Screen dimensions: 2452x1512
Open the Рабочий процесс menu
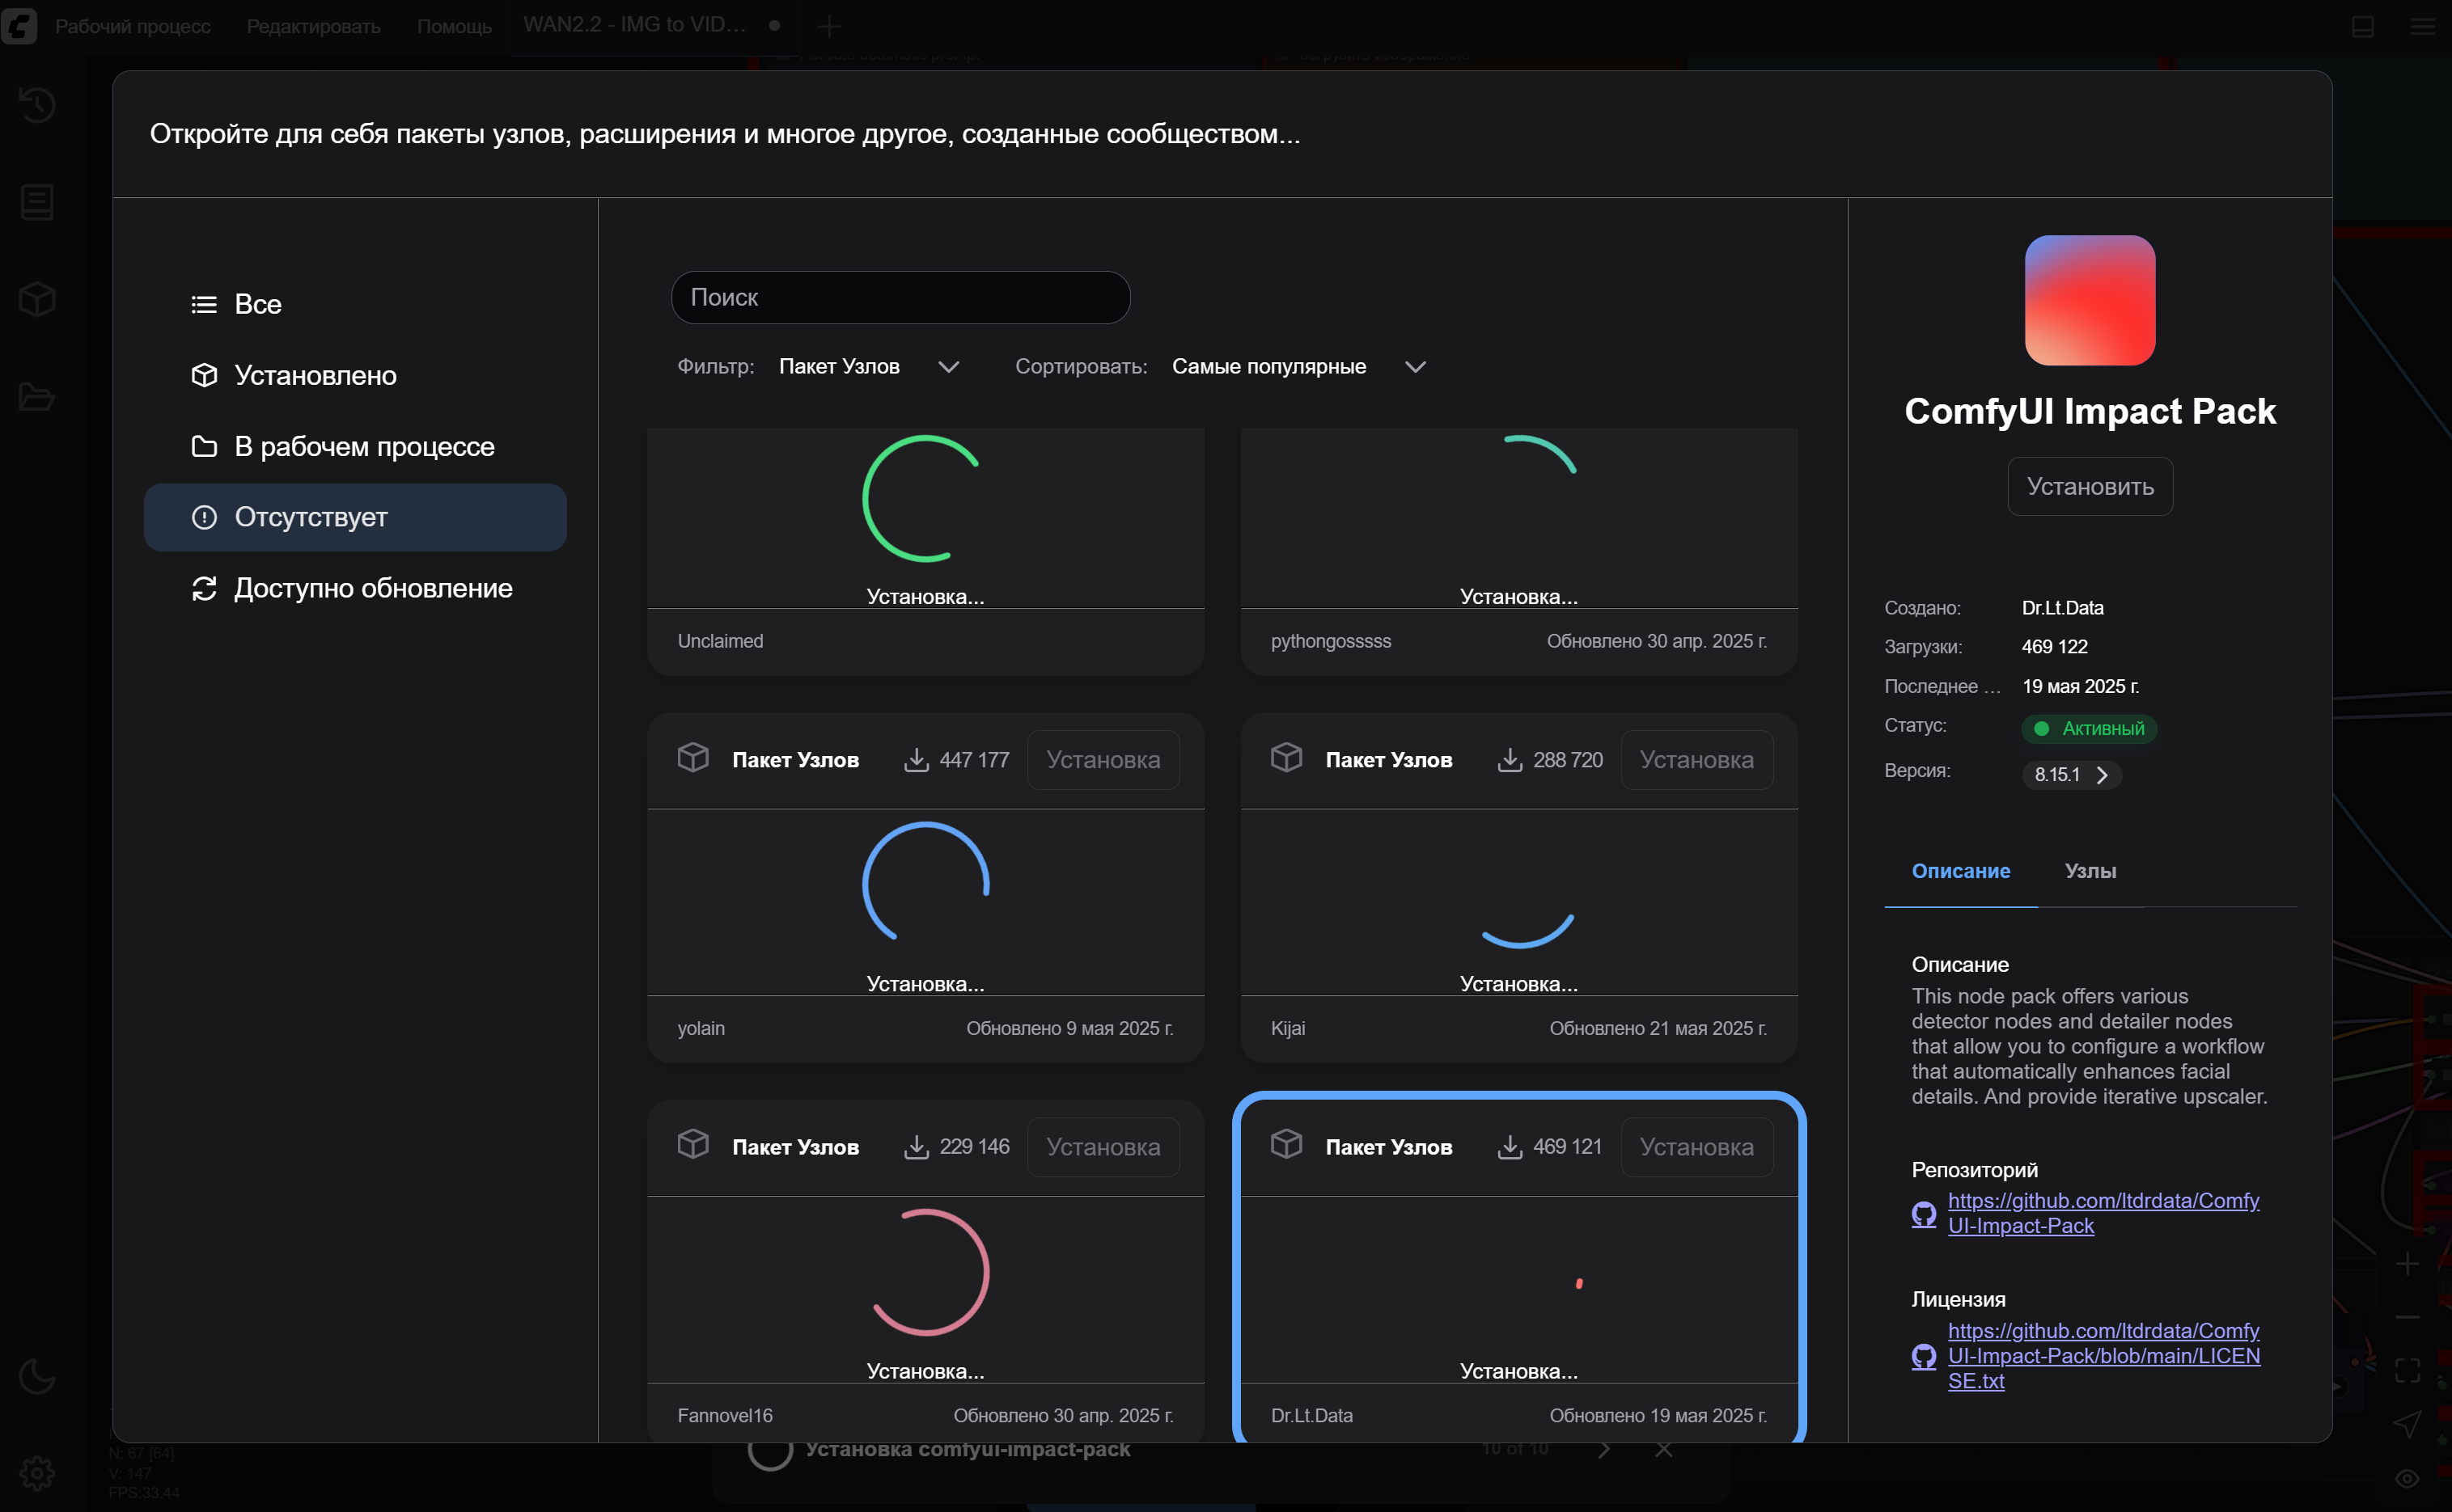(x=132, y=26)
